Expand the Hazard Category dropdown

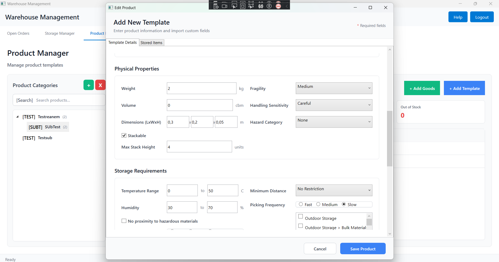[334, 122]
